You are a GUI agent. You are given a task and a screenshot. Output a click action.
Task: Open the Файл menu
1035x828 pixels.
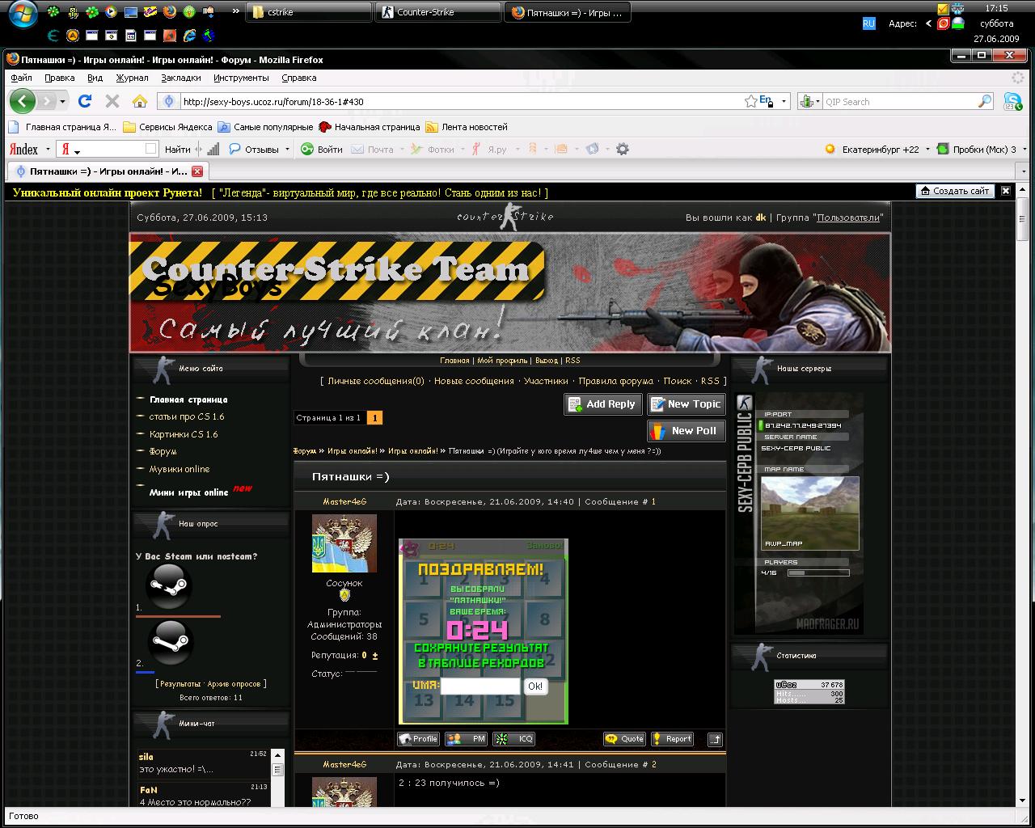point(22,78)
